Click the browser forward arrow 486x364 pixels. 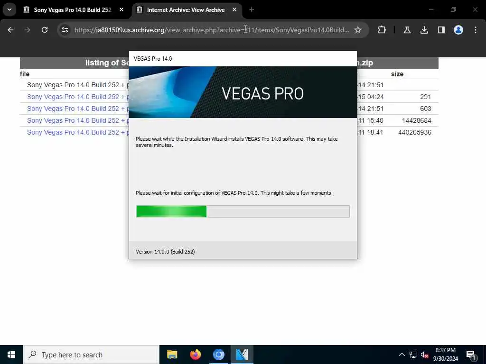pyautogui.click(x=28, y=30)
